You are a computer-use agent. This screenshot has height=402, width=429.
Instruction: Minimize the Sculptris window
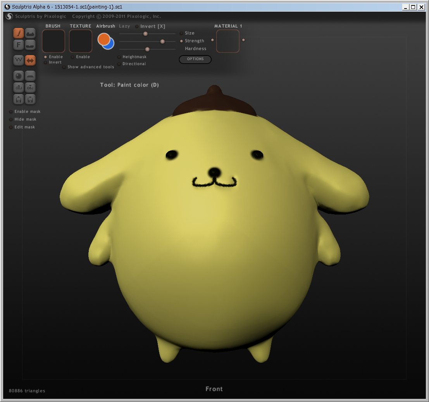click(405, 7)
